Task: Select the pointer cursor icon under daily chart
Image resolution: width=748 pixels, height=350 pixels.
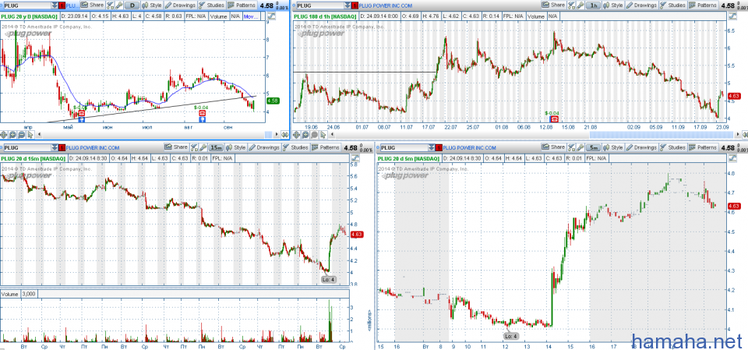Action: [30, 134]
